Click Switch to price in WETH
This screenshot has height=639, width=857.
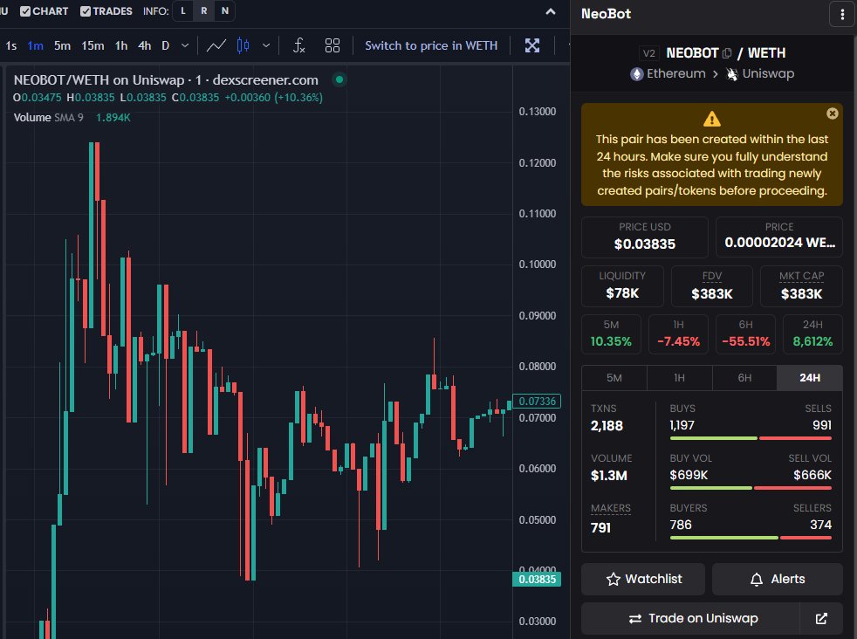(431, 46)
